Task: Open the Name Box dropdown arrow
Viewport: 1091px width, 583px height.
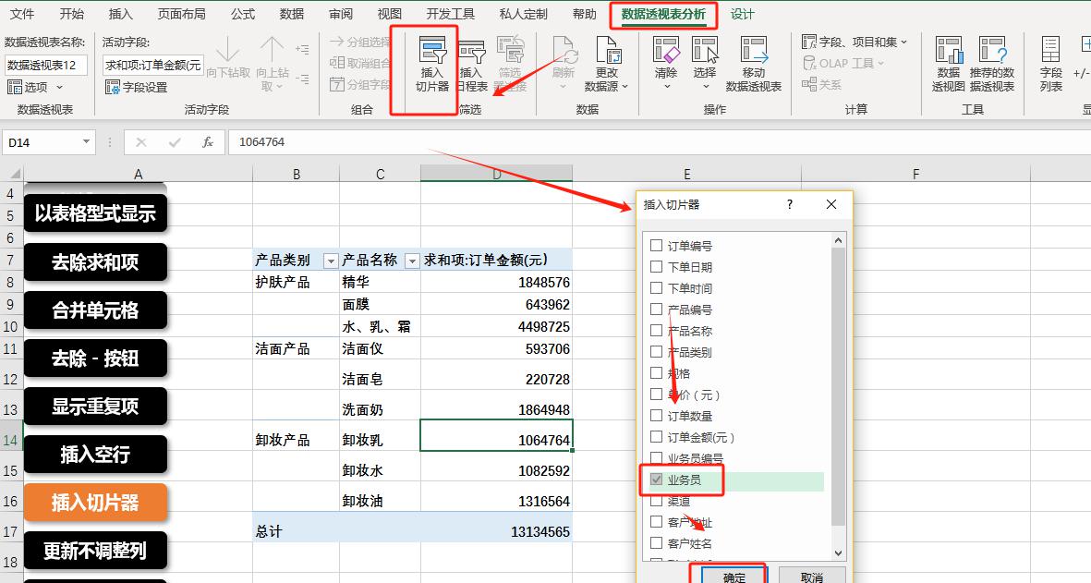Action: pyautogui.click(x=86, y=142)
